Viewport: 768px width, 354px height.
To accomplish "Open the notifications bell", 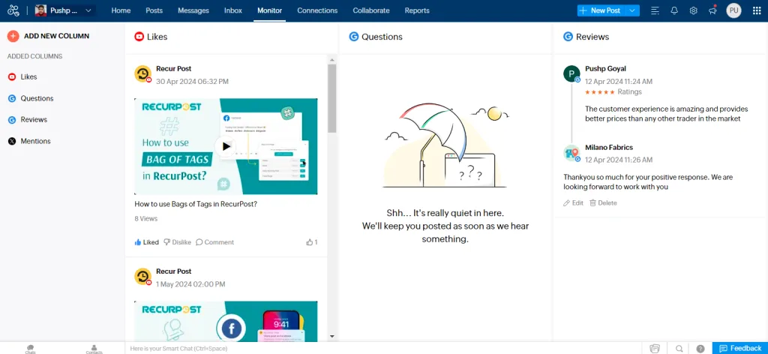I will (x=674, y=10).
